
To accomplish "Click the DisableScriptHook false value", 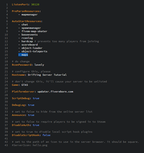I will tap(47, 135).
